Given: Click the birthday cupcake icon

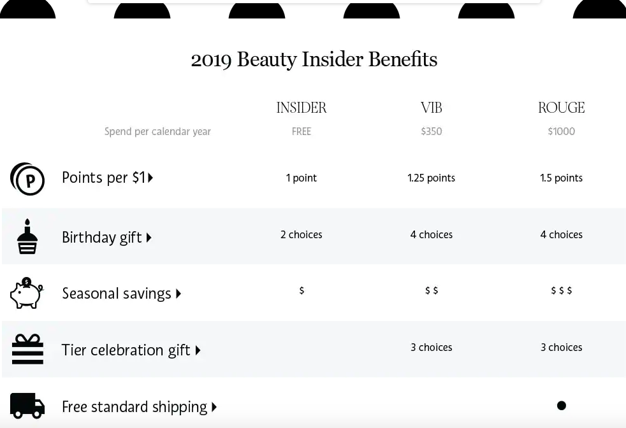Looking at the screenshot, I should pyautogui.click(x=27, y=237).
